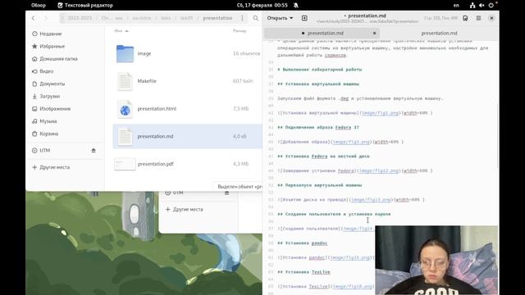Viewport: 525px width, 295px height.
Task: Switch to unsaved presentation.md tab with dot
Action: tap(322, 33)
